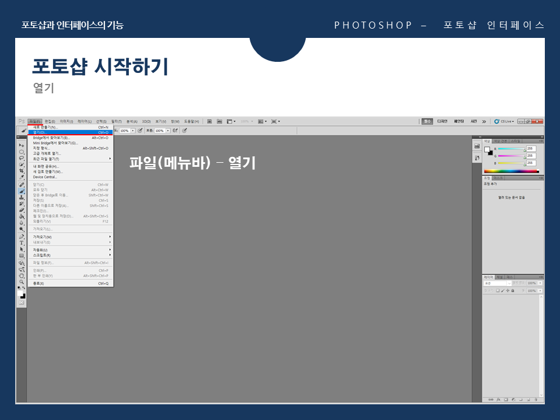Click the highlighted Open (Ctrl+O) menu entry
The image size is (560, 420).
coord(71,132)
